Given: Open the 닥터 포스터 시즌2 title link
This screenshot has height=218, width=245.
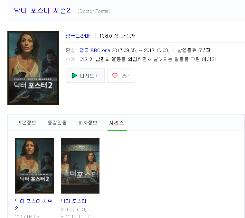Looking at the screenshot, I should pyautogui.click(x=42, y=11).
